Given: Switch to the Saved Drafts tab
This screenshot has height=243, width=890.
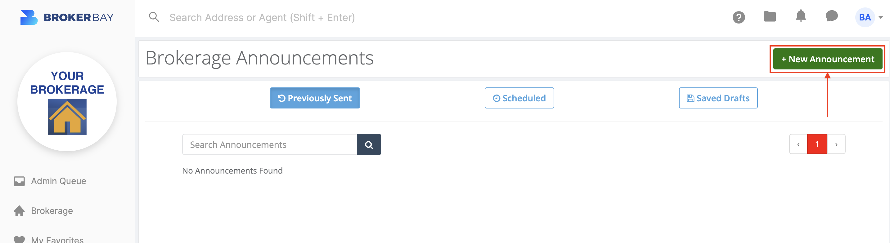Looking at the screenshot, I should click(x=718, y=98).
